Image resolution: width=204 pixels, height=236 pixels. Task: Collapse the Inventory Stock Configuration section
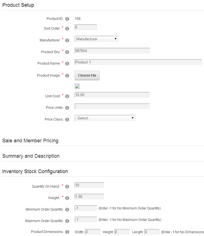point(35,171)
